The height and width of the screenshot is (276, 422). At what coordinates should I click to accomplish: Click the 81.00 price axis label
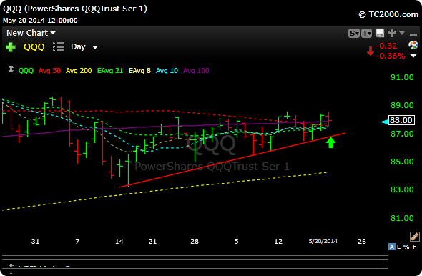pos(402,218)
